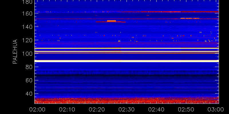Click the yellow segment near 152 MHz after 02:50
Screen dimensions: 229x114
click(x=190, y=18)
